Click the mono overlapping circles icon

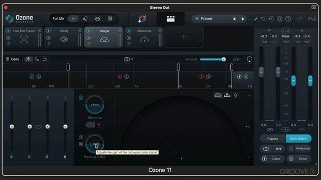pyautogui.click(x=266, y=149)
